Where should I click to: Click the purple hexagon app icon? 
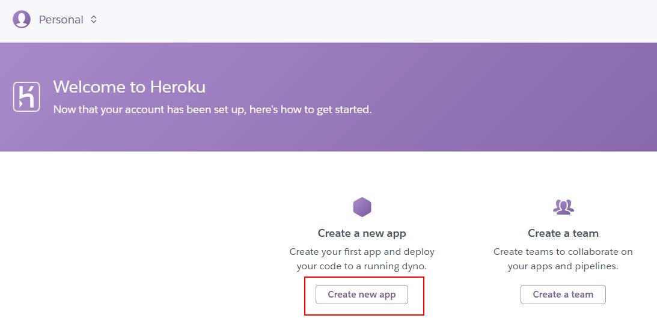click(362, 207)
